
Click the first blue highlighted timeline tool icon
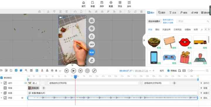coord(16,70)
